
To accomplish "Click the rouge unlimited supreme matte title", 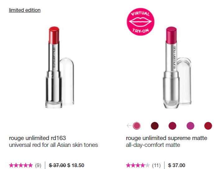I will [x=167, y=138].
